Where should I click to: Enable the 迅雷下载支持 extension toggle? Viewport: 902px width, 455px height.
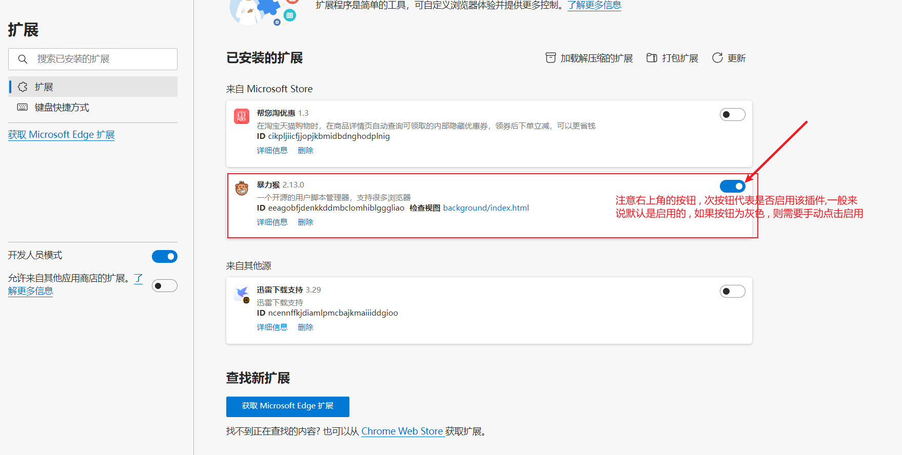[732, 292]
